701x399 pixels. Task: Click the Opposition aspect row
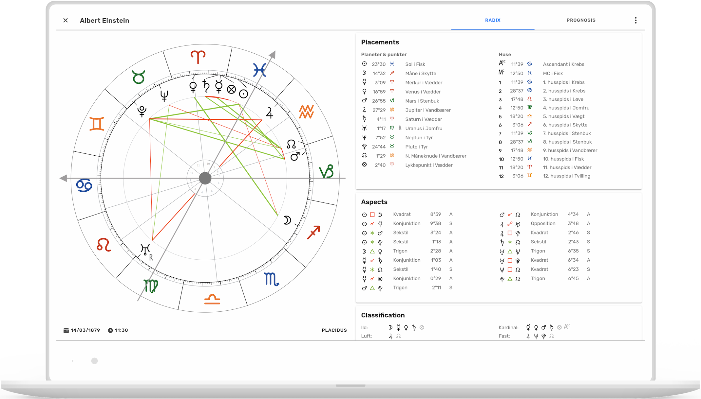click(x=545, y=223)
